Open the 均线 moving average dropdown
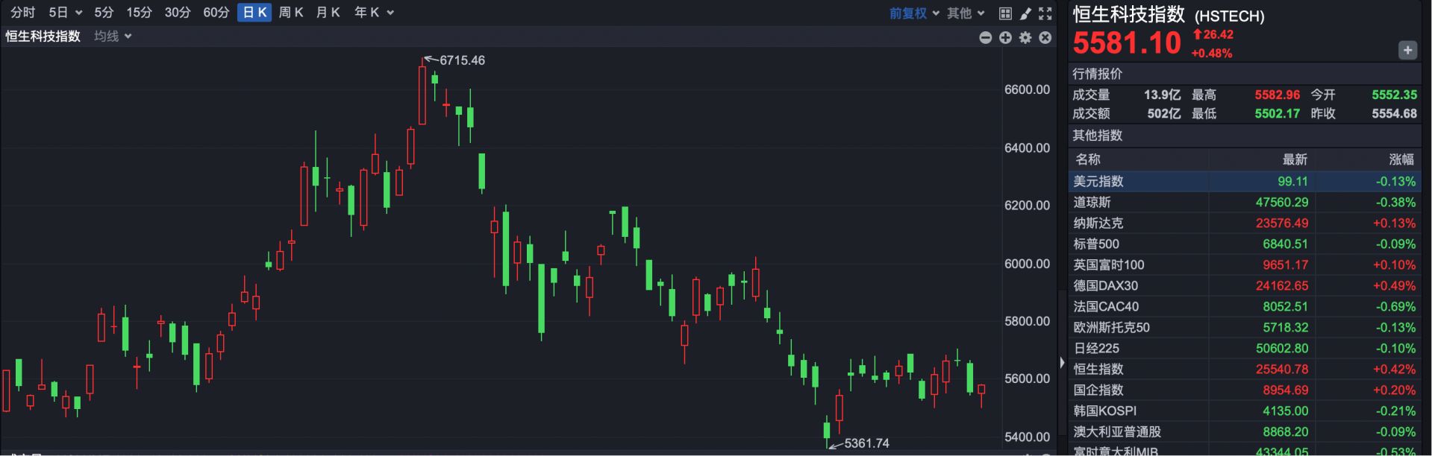1432x456 pixels. pos(113,37)
